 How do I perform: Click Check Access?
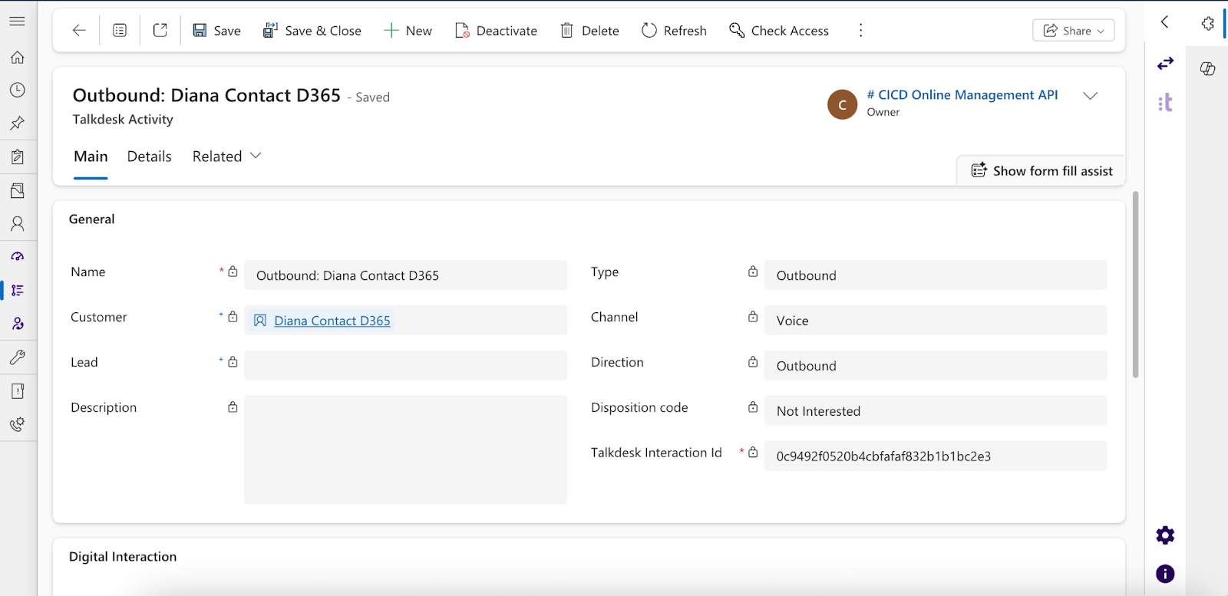779,31
